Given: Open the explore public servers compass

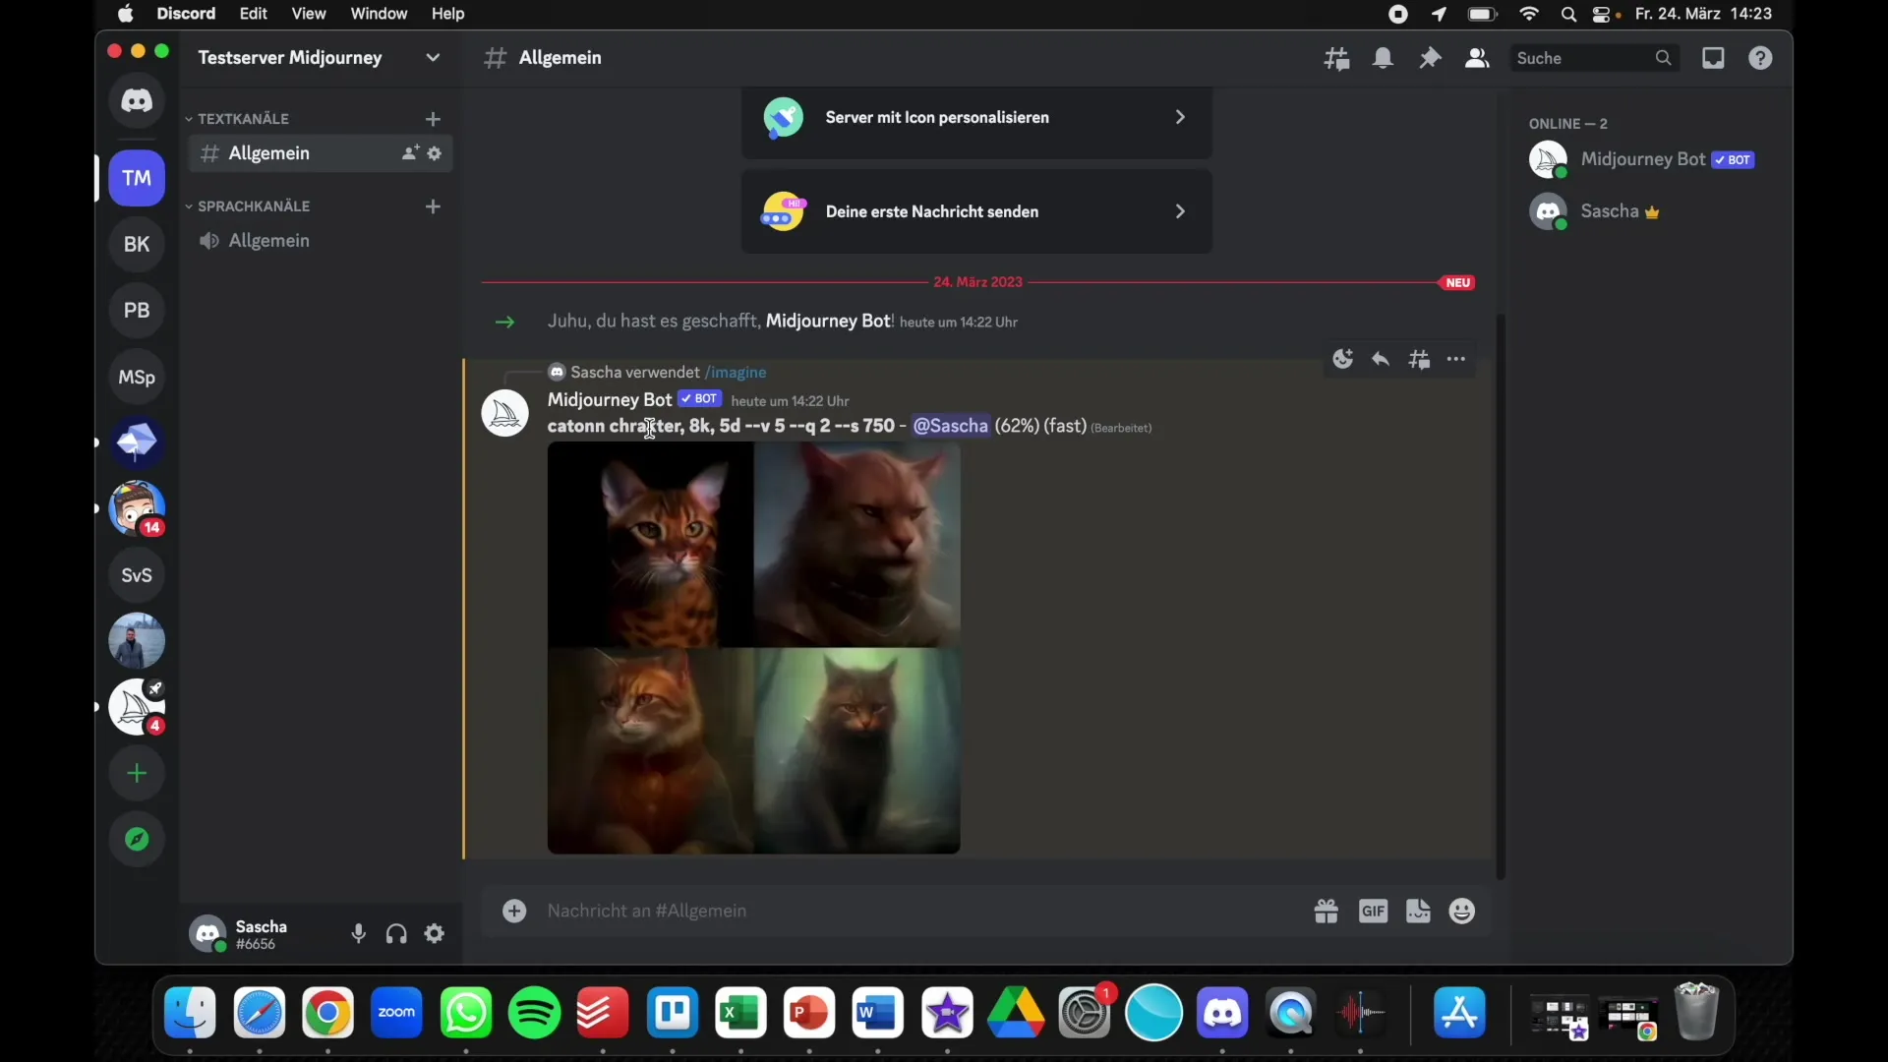Looking at the screenshot, I should click(137, 839).
